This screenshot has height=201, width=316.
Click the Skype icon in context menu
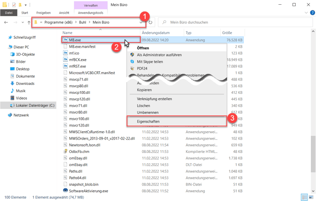tap(132, 62)
